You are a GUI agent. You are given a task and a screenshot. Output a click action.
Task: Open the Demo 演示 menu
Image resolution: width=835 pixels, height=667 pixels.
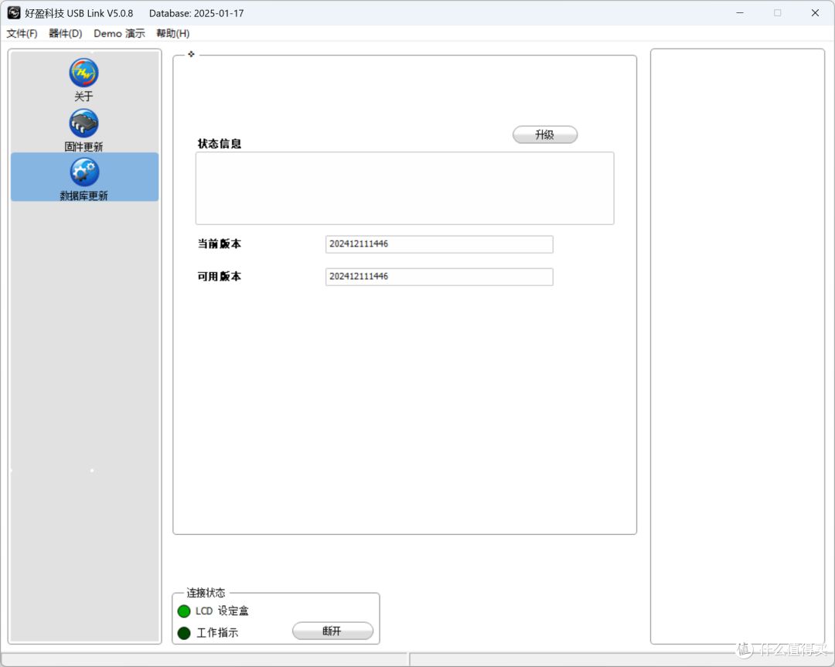coord(119,33)
